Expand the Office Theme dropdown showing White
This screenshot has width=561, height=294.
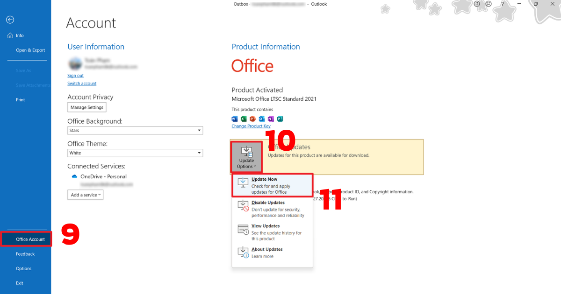coord(135,153)
